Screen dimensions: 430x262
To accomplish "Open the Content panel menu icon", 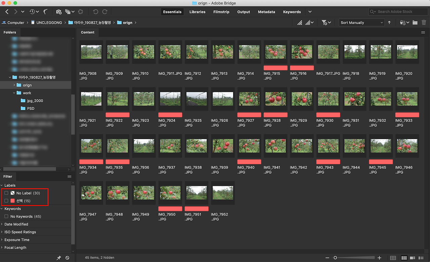I will (423, 33).
